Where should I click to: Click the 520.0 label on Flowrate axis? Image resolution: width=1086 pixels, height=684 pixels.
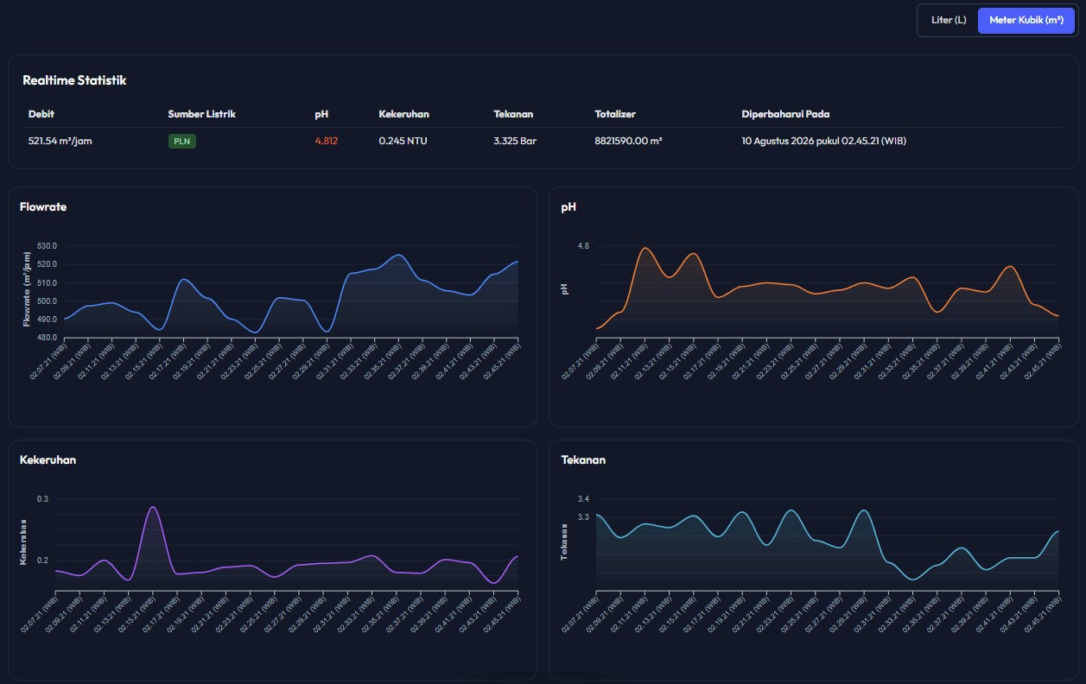(x=47, y=264)
